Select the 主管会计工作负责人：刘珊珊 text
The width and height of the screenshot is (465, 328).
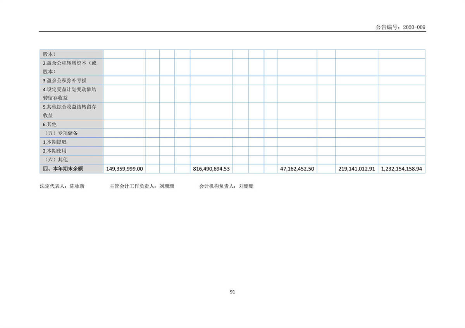pos(142,186)
